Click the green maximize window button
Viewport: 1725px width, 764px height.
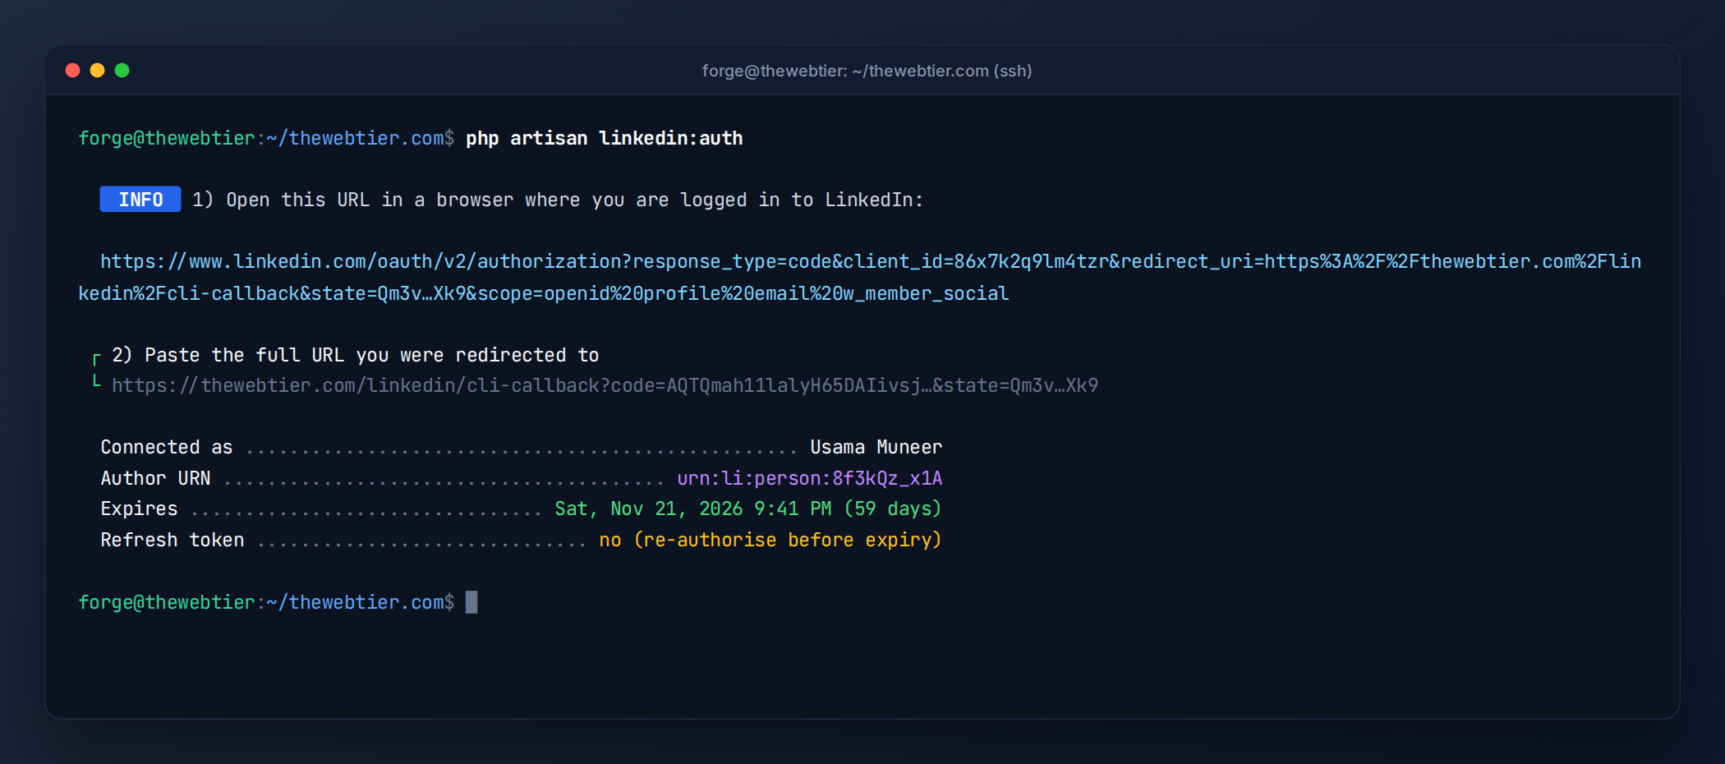coord(122,71)
